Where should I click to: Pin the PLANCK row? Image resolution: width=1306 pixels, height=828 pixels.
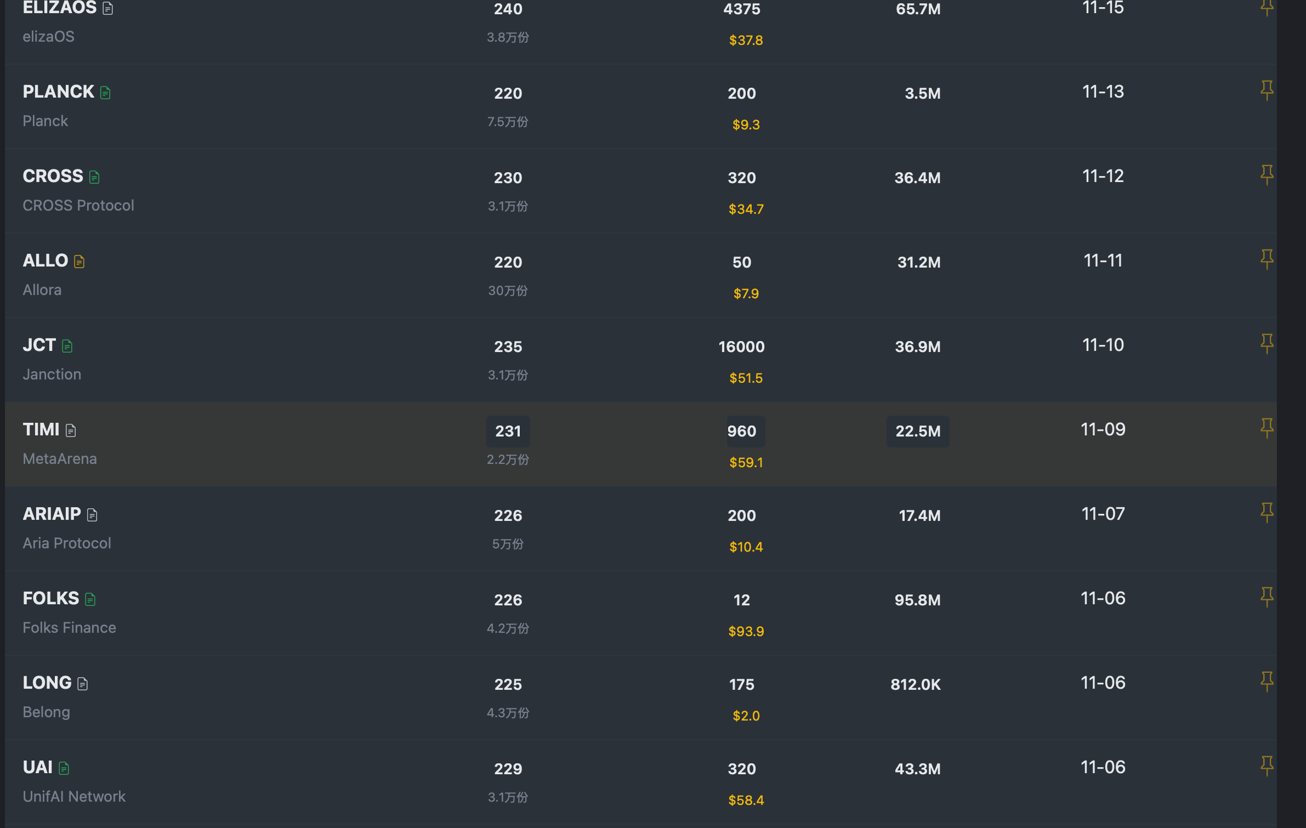tap(1267, 90)
